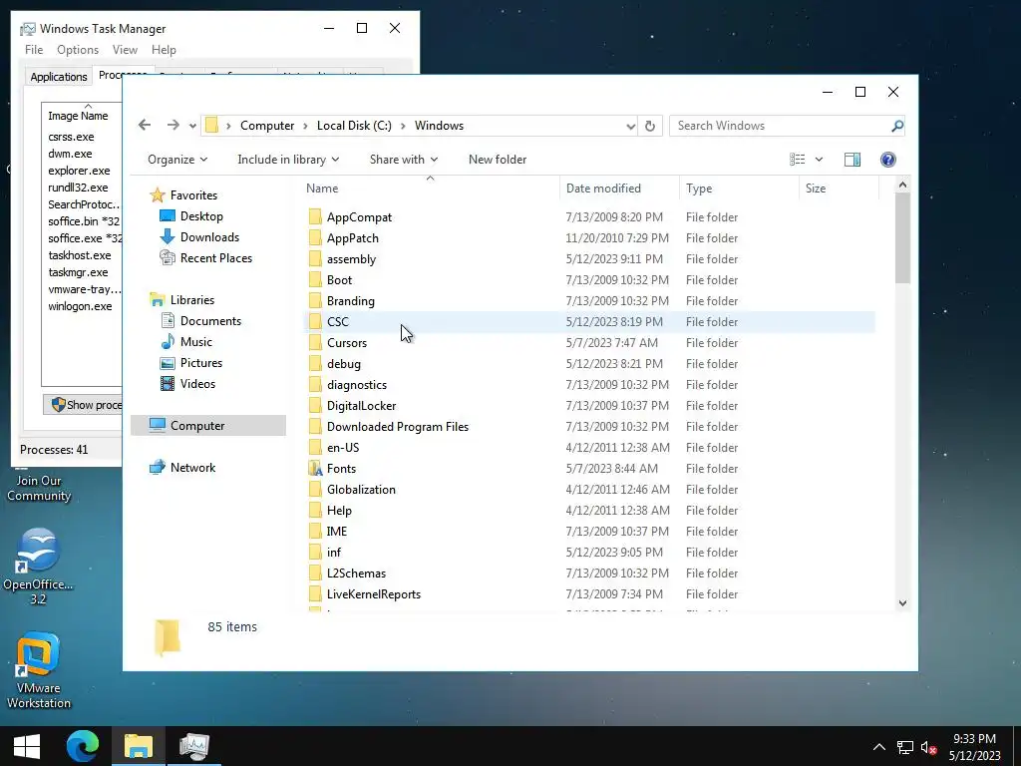1021x766 pixels.
Task: Open the Help question mark icon
Action: (887, 160)
